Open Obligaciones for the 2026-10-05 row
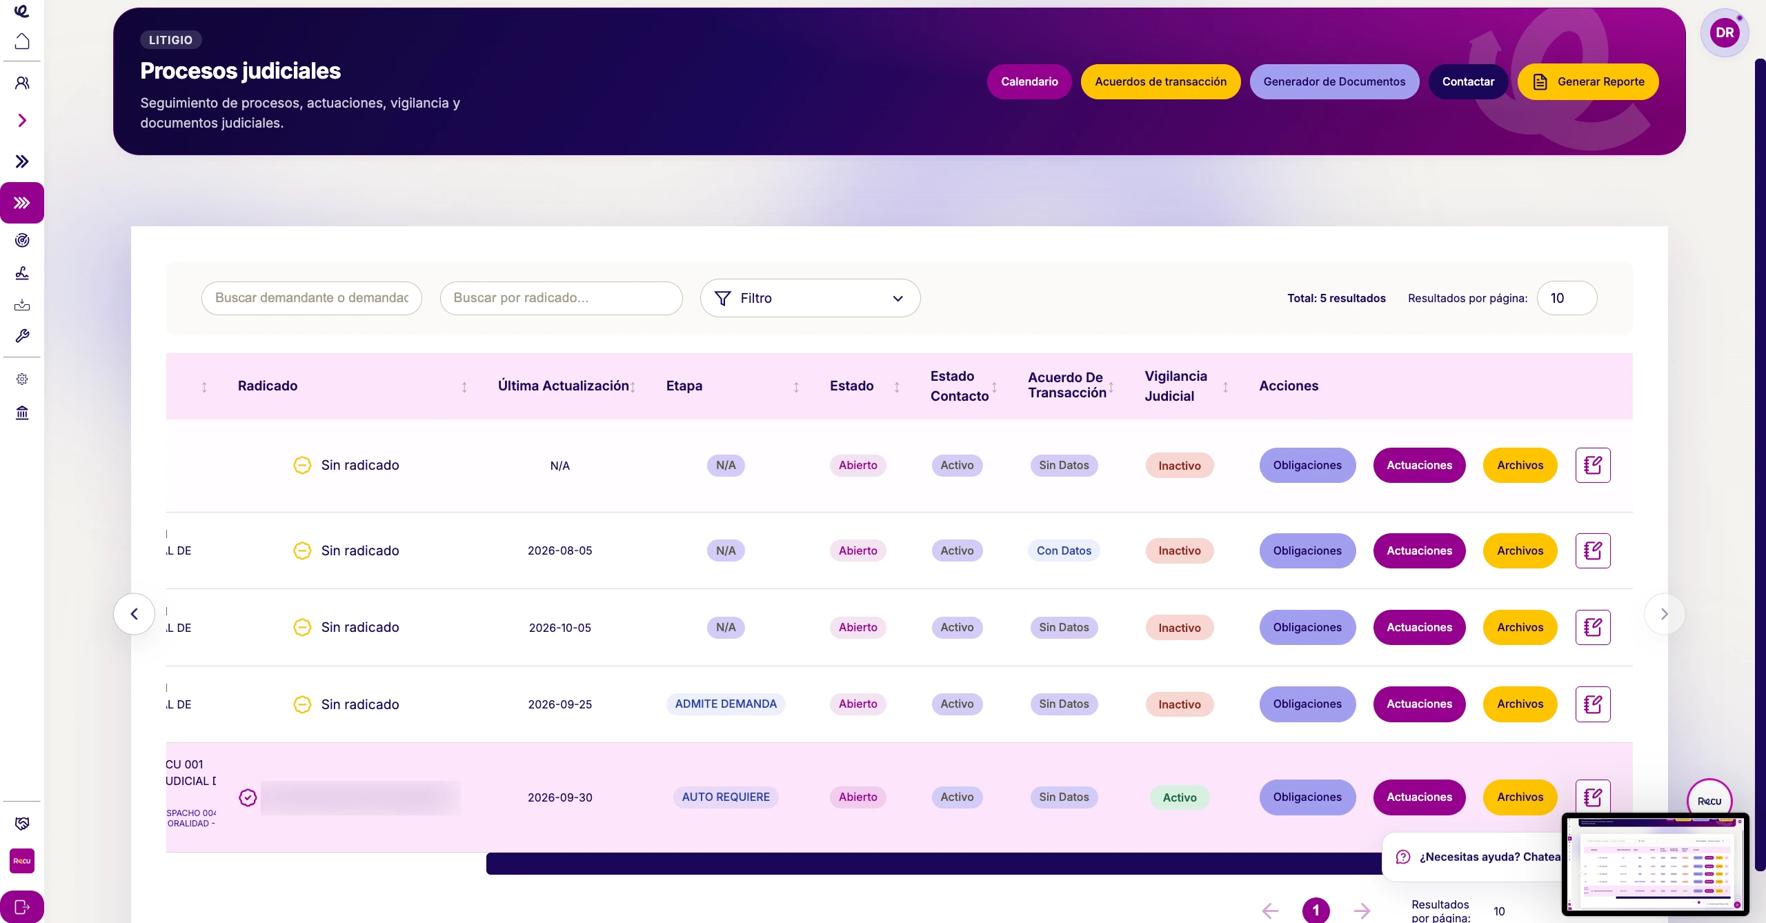Image resolution: width=1766 pixels, height=923 pixels. click(x=1307, y=627)
